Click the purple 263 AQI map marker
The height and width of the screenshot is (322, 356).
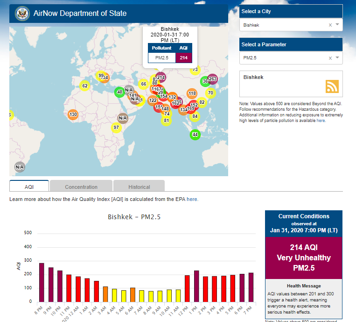click(212, 79)
